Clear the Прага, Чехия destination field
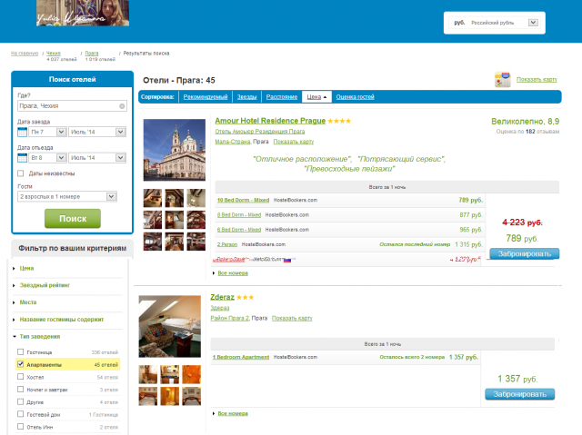 (x=122, y=106)
